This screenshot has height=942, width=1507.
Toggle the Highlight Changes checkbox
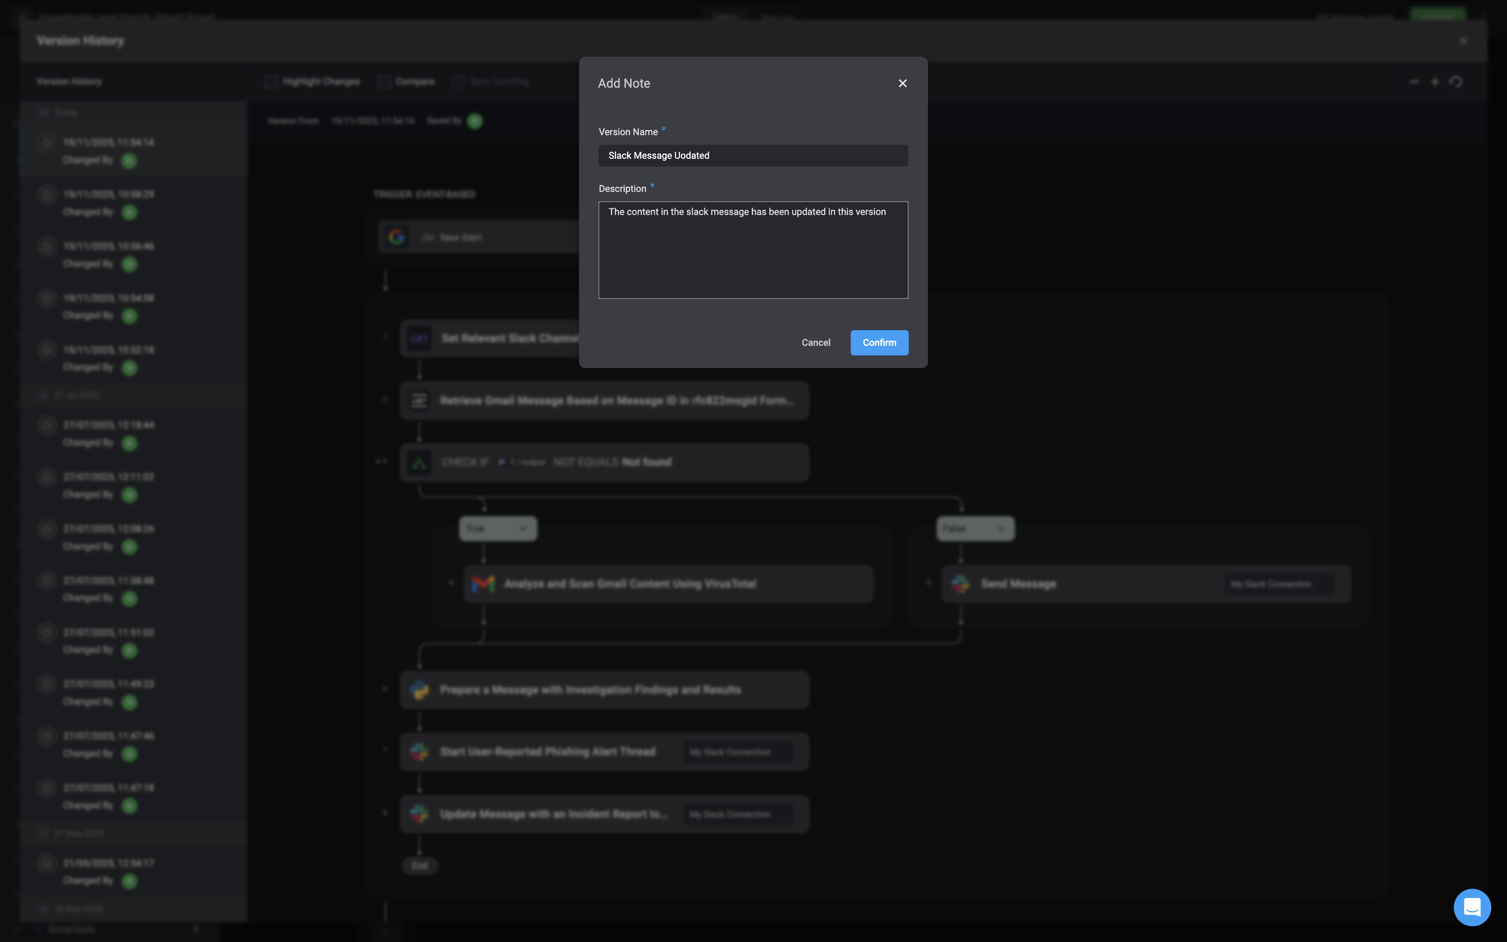tap(271, 82)
